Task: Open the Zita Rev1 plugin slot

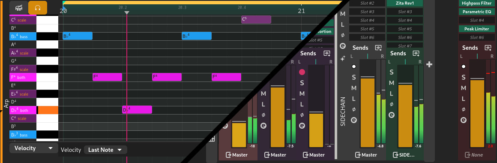Action: [405, 3]
